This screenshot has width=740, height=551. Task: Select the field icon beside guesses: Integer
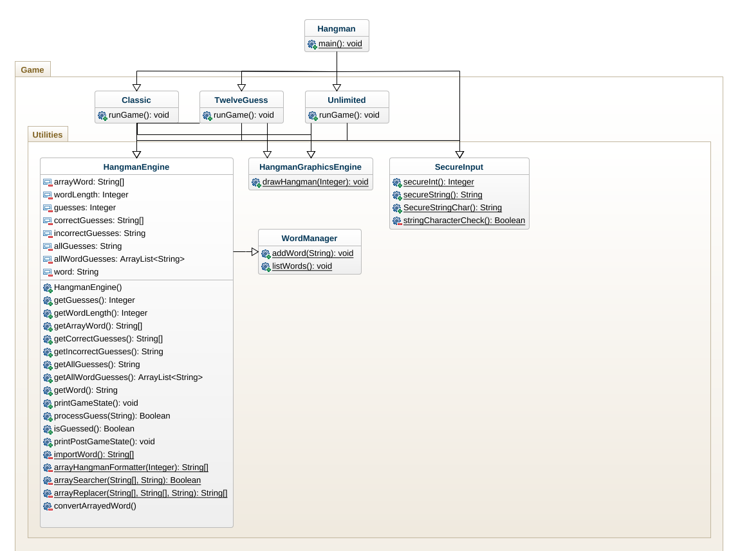click(x=48, y=208)
